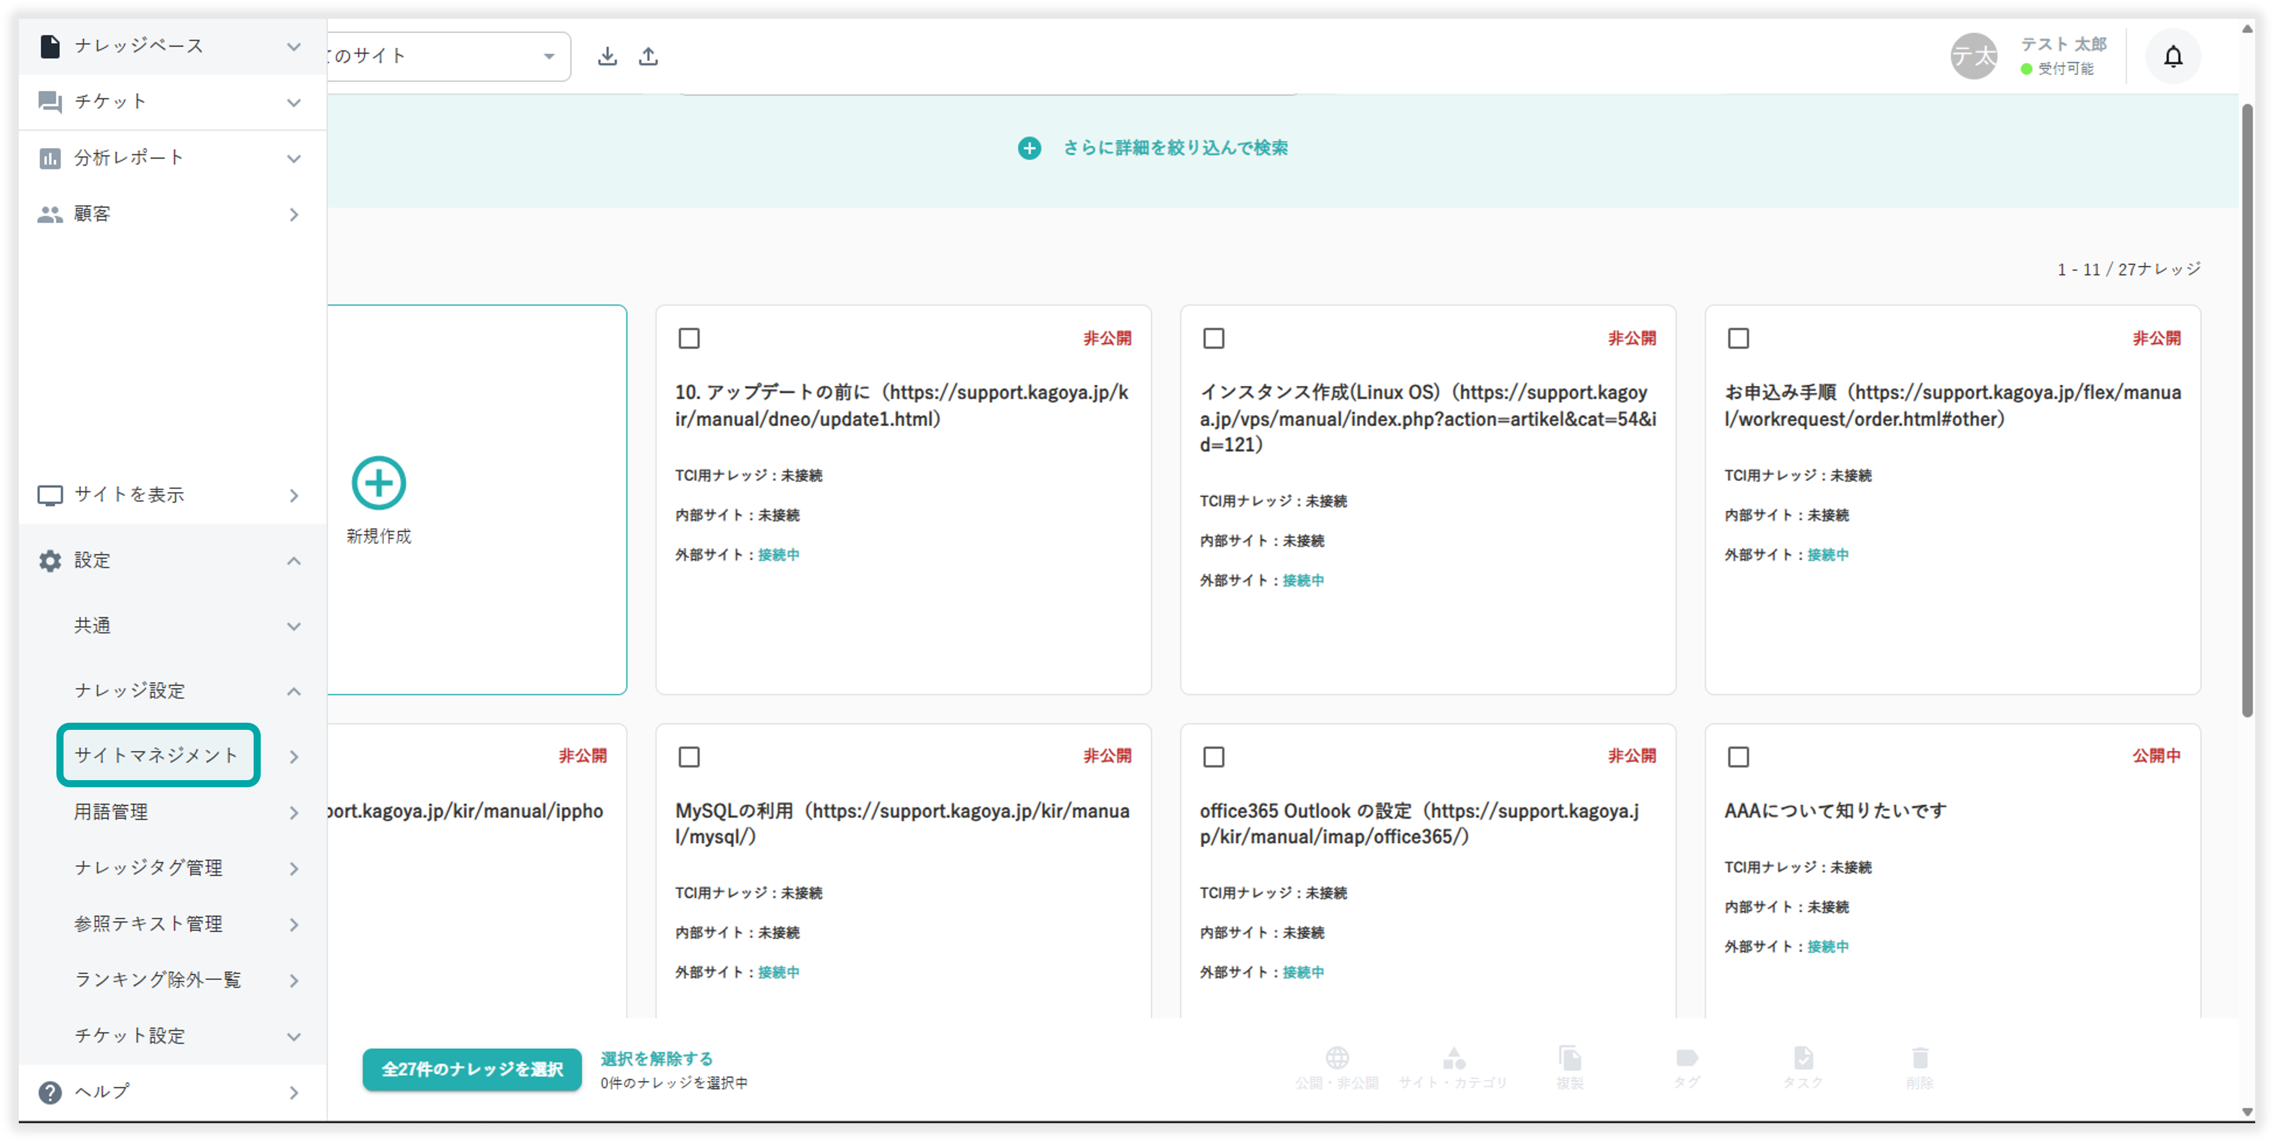Open 用語管理 in the sidebar
Viewport: 2274px width, 1142px height.
coord(111,812)
